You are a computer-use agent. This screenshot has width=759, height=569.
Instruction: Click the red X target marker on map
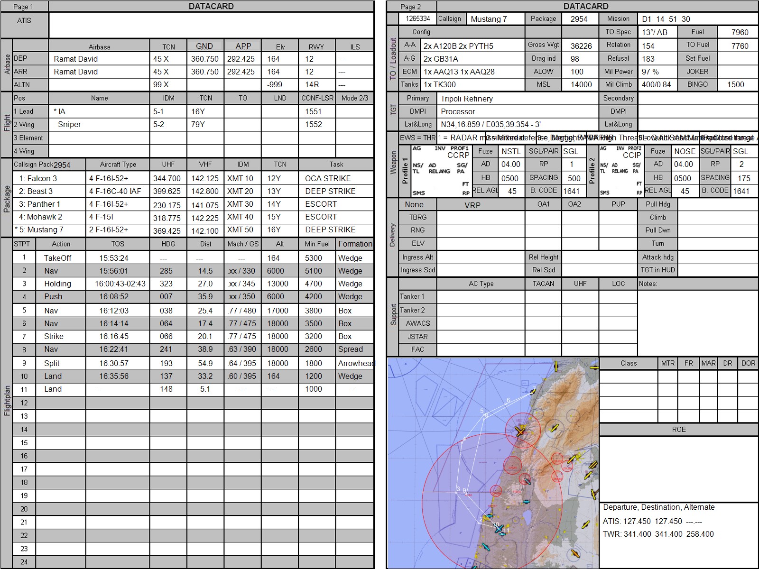coord(520,432)
